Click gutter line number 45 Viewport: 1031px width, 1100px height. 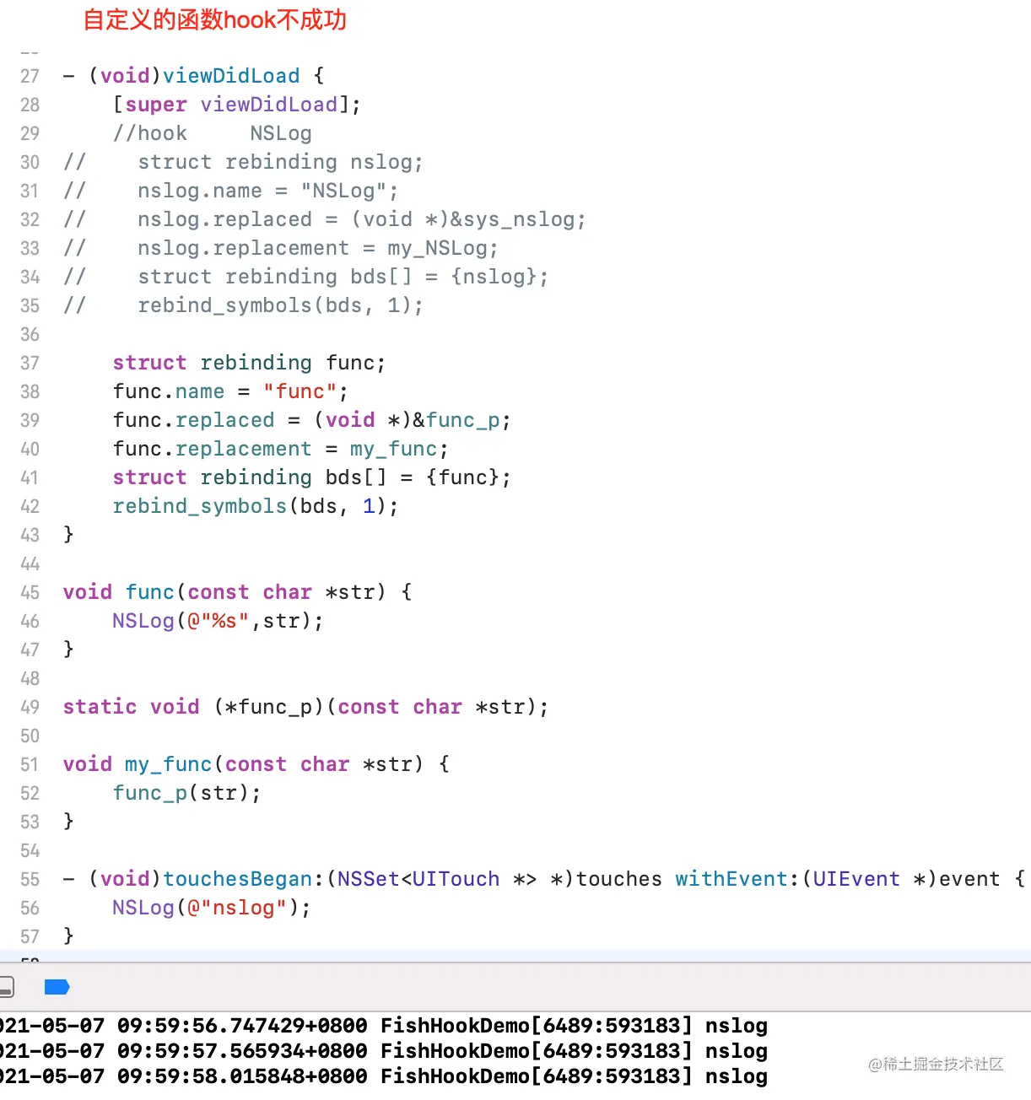tap(30, 592)
